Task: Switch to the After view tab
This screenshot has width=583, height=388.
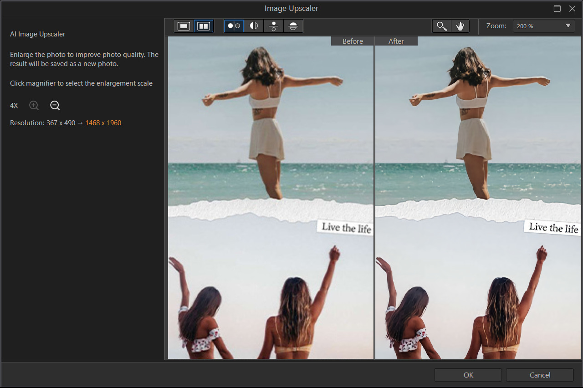Action: (396, 41)
